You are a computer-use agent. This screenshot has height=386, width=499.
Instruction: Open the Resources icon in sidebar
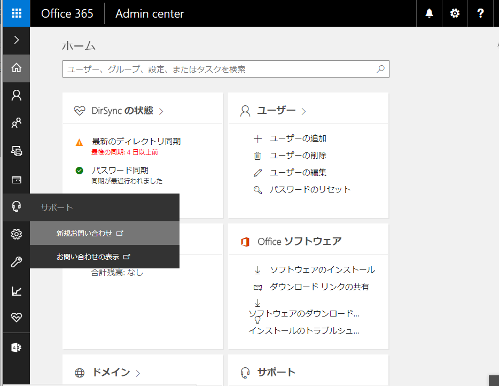tap(17, 151)
